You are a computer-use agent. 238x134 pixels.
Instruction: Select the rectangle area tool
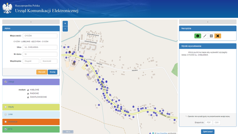[x=211, y=36]
